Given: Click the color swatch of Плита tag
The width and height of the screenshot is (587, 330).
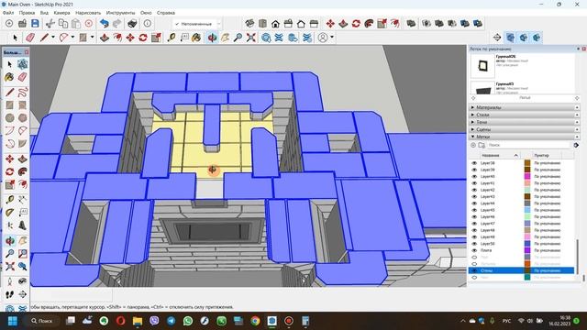Looking at the screenshot, I should (527, 250).
